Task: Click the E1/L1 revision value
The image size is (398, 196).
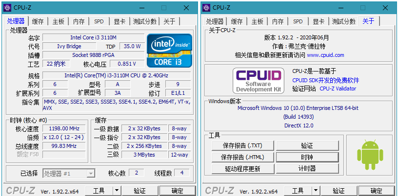Action: tap(178, 93)
